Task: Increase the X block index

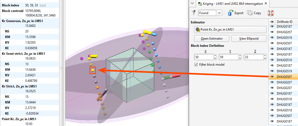Action: 214,56
